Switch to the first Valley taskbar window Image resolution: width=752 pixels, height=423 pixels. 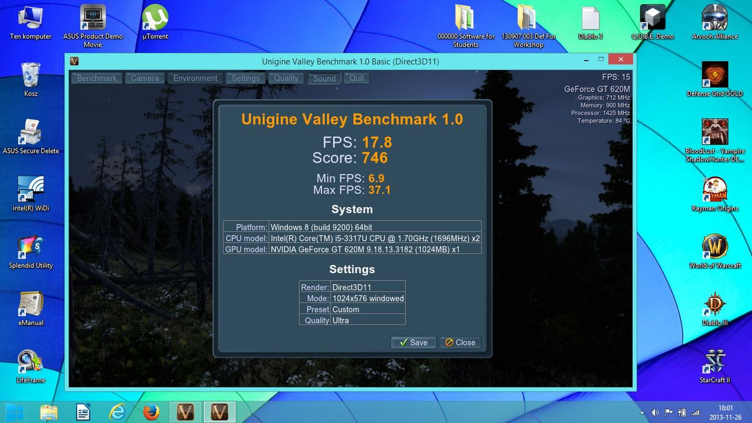[186, 411]
